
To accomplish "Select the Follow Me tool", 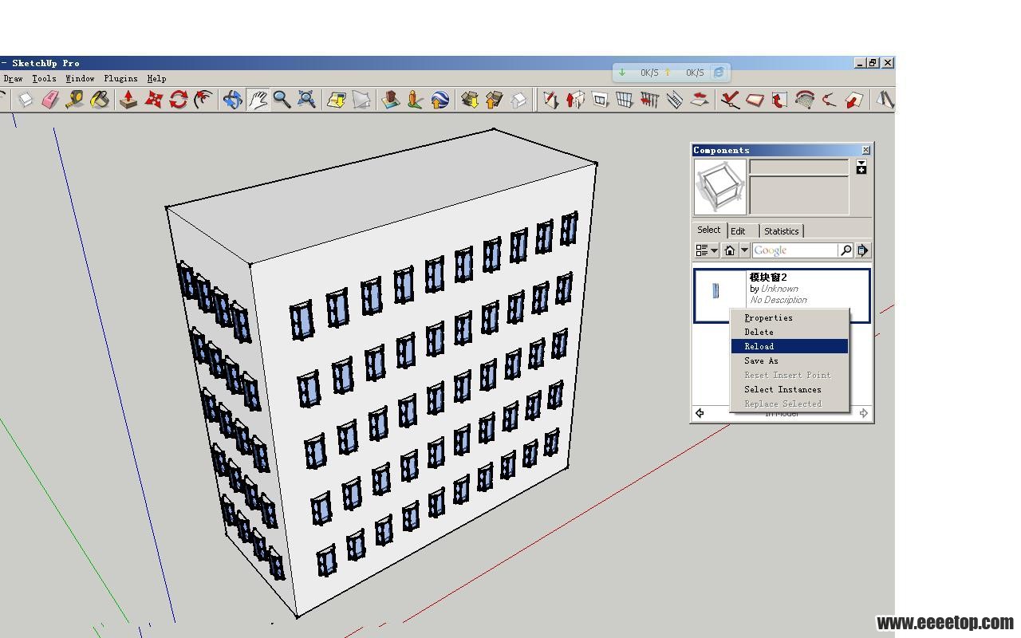I will pos(203,100).
